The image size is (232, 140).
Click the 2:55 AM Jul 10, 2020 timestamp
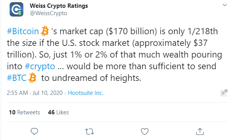[x=35, y=93]
